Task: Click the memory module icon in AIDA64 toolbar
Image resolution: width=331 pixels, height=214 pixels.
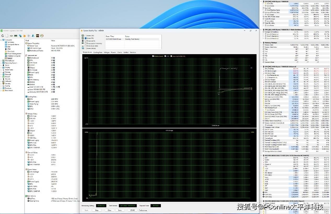Action: [16, 36]
